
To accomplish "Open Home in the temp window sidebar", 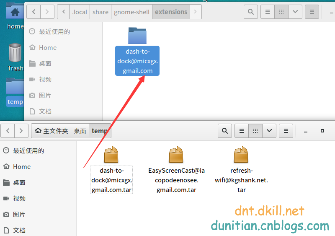I will click(39, 167).
